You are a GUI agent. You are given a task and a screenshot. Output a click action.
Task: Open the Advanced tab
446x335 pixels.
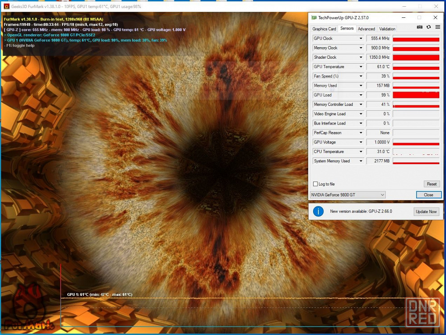click(366, 28)
